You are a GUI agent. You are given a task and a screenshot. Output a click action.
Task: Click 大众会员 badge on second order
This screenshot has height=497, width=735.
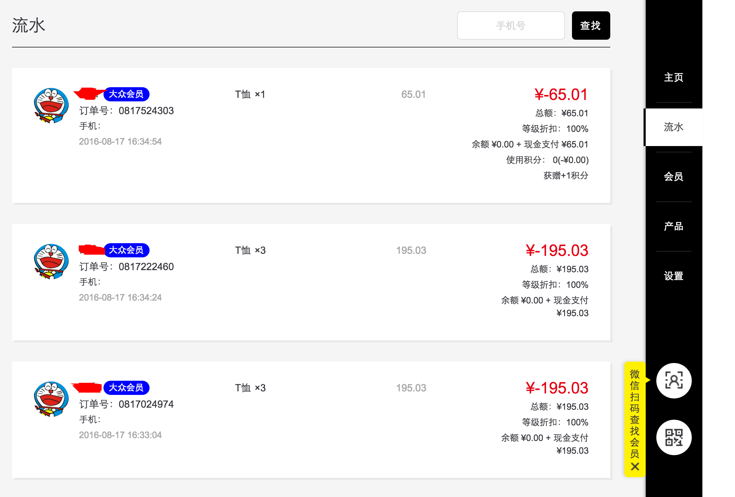point(127,250)
